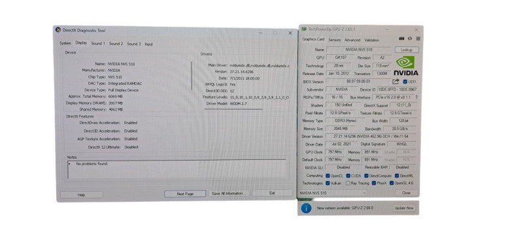Click the Driver Date field Jul 02, 2021

click(341, 144)
